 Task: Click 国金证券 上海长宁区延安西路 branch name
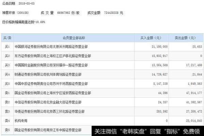53,93
